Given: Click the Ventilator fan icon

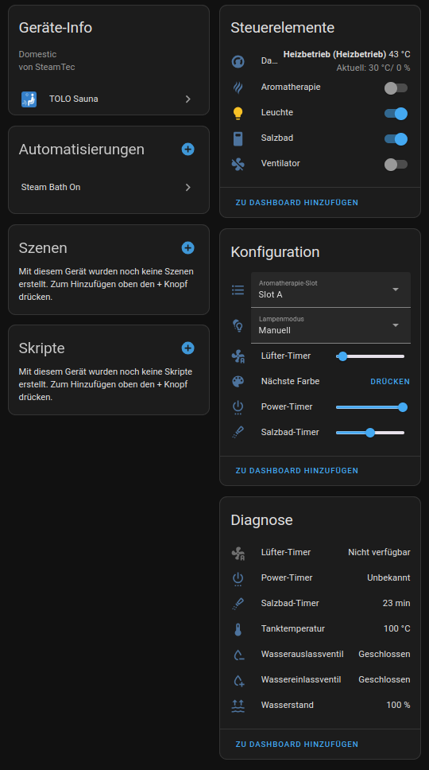Looking at the screenshot, I should point(238,164).
